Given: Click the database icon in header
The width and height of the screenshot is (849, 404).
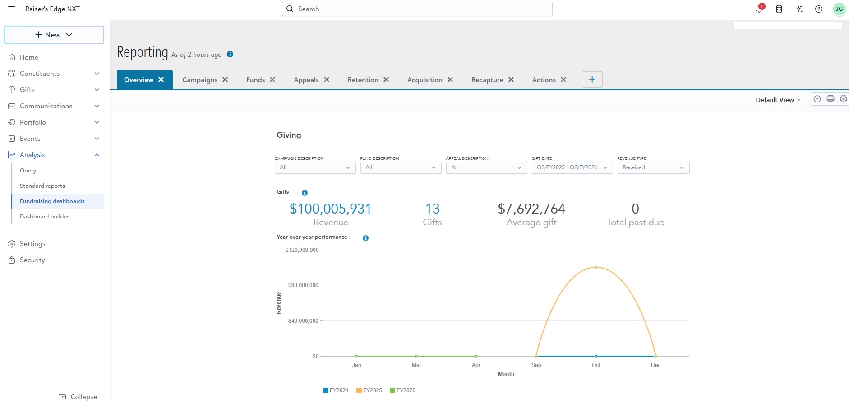Looking at the screenshot, I should 779,9.
